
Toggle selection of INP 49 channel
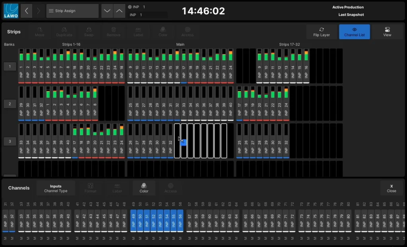tap(134, 220)
